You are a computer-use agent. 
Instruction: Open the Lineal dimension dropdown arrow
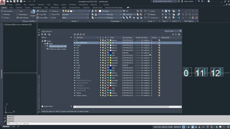click(156, 11)
